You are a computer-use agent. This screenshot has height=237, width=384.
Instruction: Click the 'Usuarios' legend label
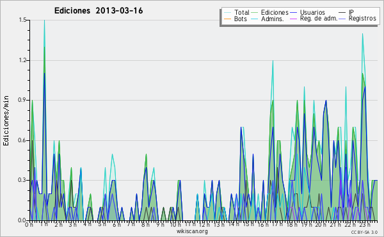point(312,12)
